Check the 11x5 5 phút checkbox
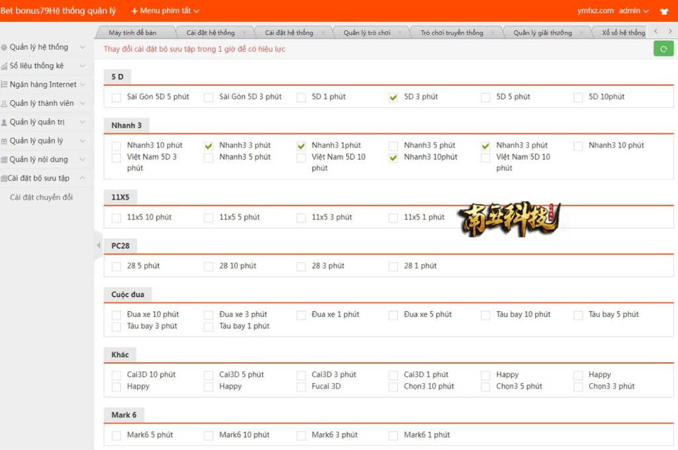This screenshot has width=678, height=450. (209, 218)
